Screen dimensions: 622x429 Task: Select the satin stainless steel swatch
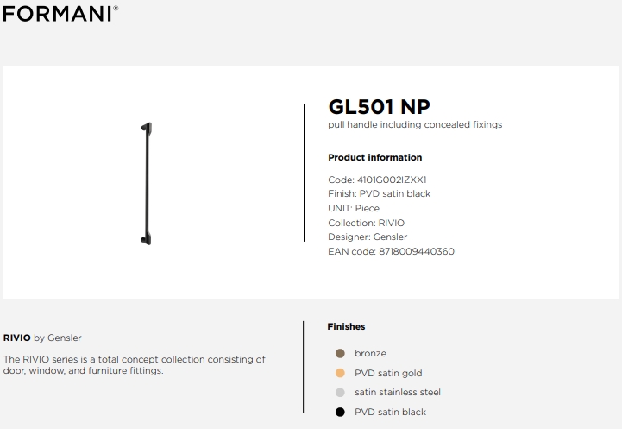pyautogui.click(x=340, y=393)
